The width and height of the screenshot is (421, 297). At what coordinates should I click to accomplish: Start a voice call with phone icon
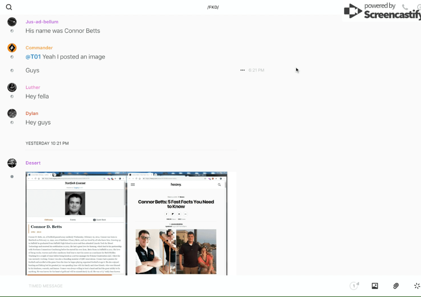click(405, 7)
